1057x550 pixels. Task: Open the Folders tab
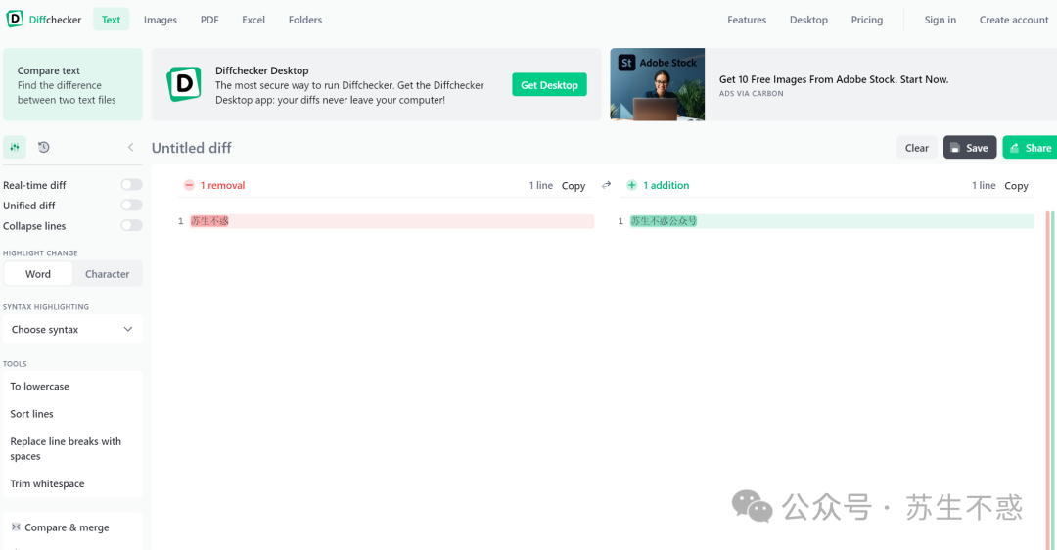(305, 20)
